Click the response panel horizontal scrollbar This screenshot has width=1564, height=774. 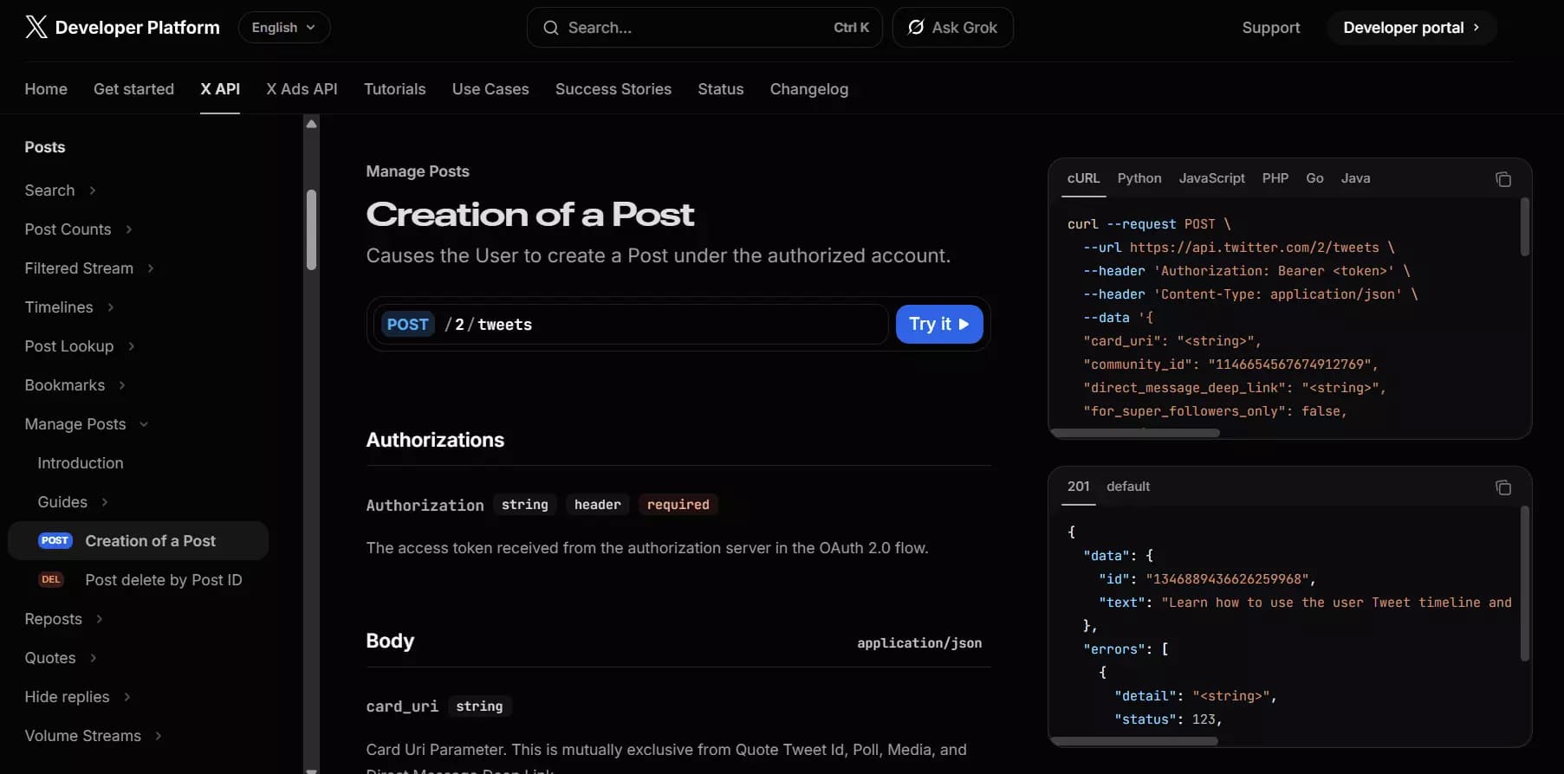pyautogui.click(x=1133, y=741)
